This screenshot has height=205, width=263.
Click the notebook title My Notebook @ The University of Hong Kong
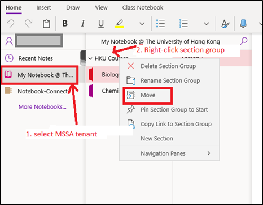[160, 41]
